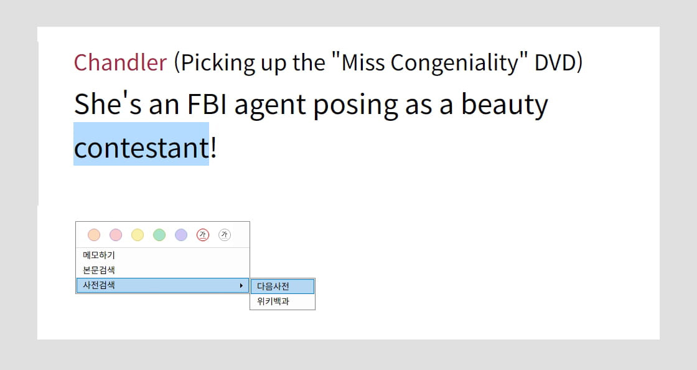Apply the green highlight color circle
Viewport: 697px width, 370px height.
159,235
